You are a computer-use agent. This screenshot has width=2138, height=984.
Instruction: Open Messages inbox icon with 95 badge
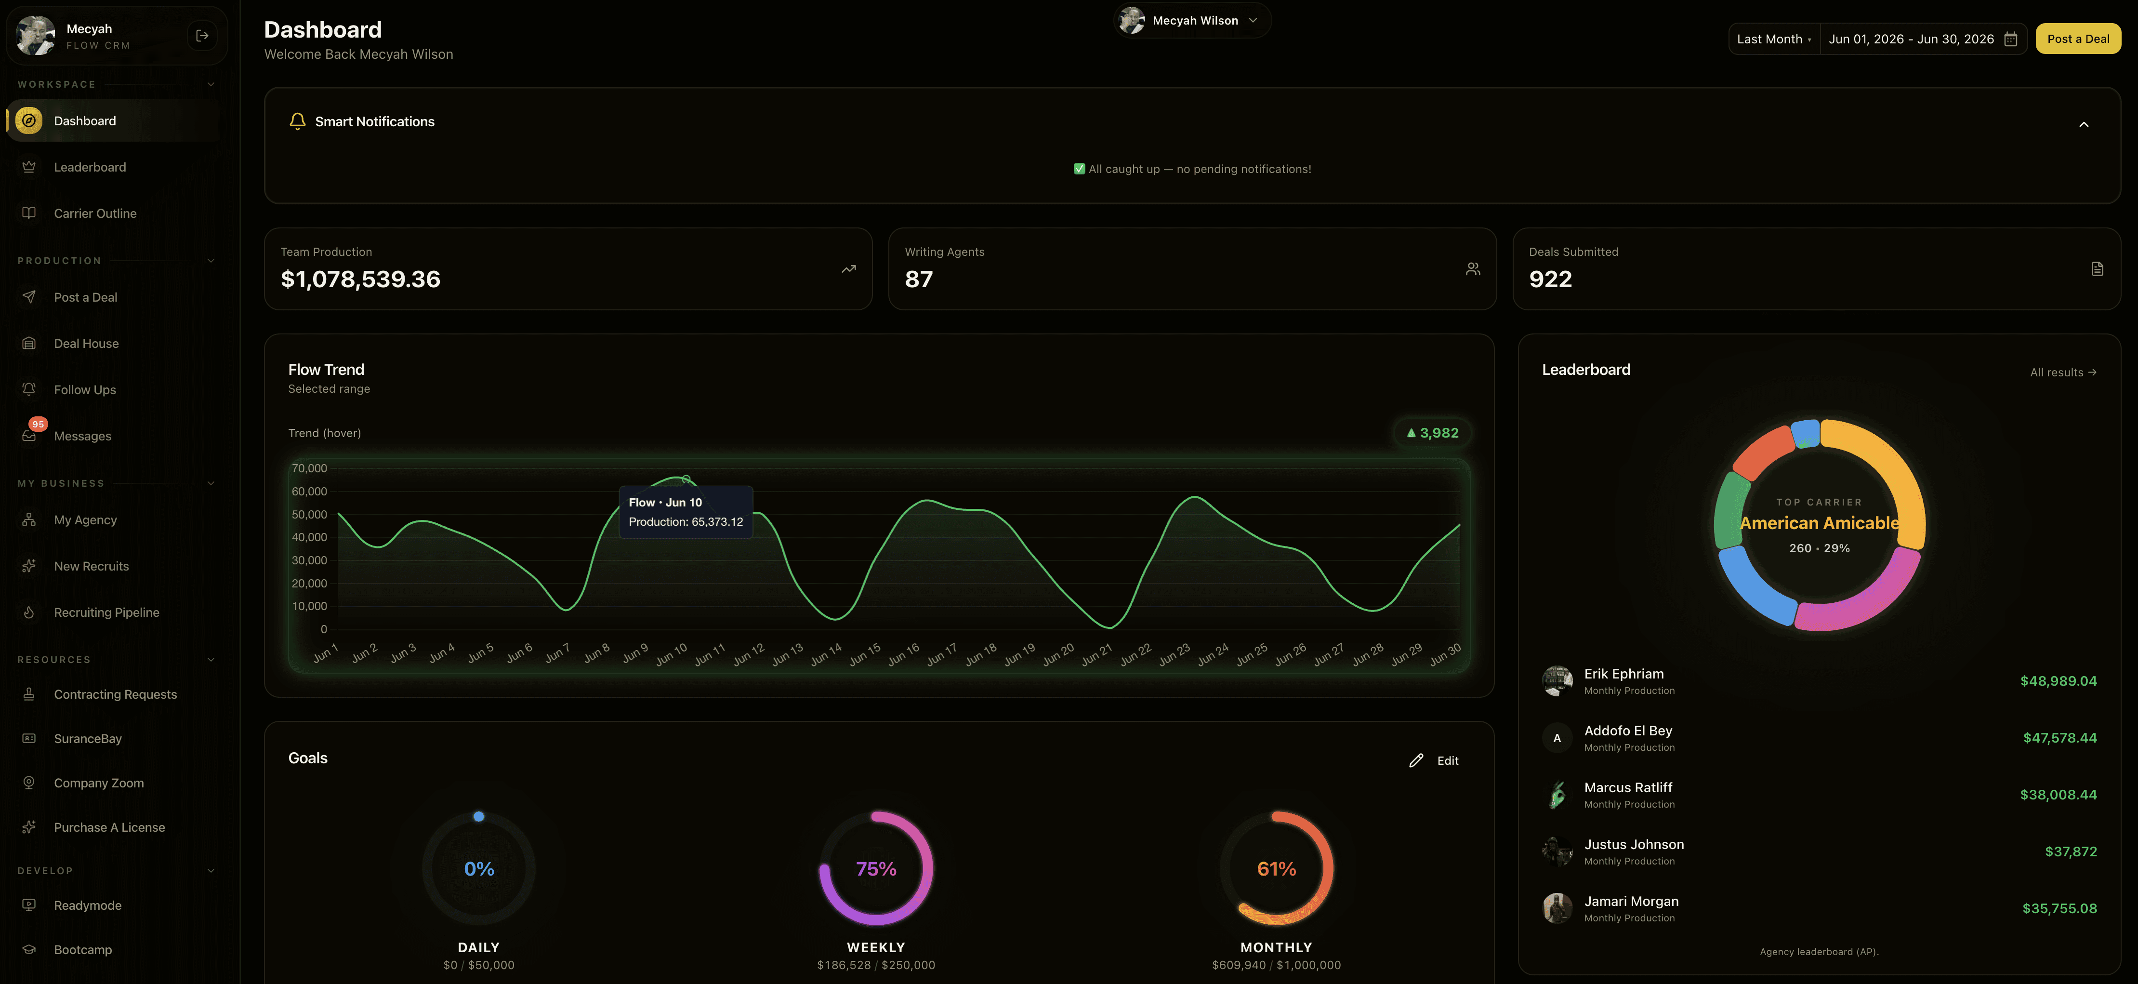tap(29, 435)
